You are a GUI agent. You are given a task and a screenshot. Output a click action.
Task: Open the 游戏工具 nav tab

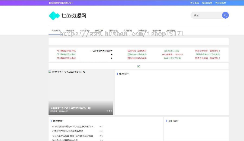click(99, 31)
